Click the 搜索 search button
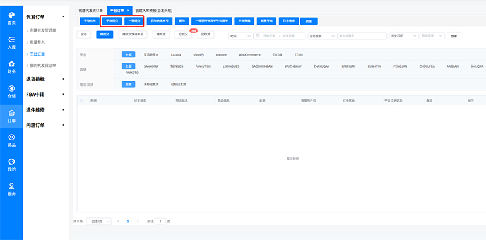 [x=454, y=36]
